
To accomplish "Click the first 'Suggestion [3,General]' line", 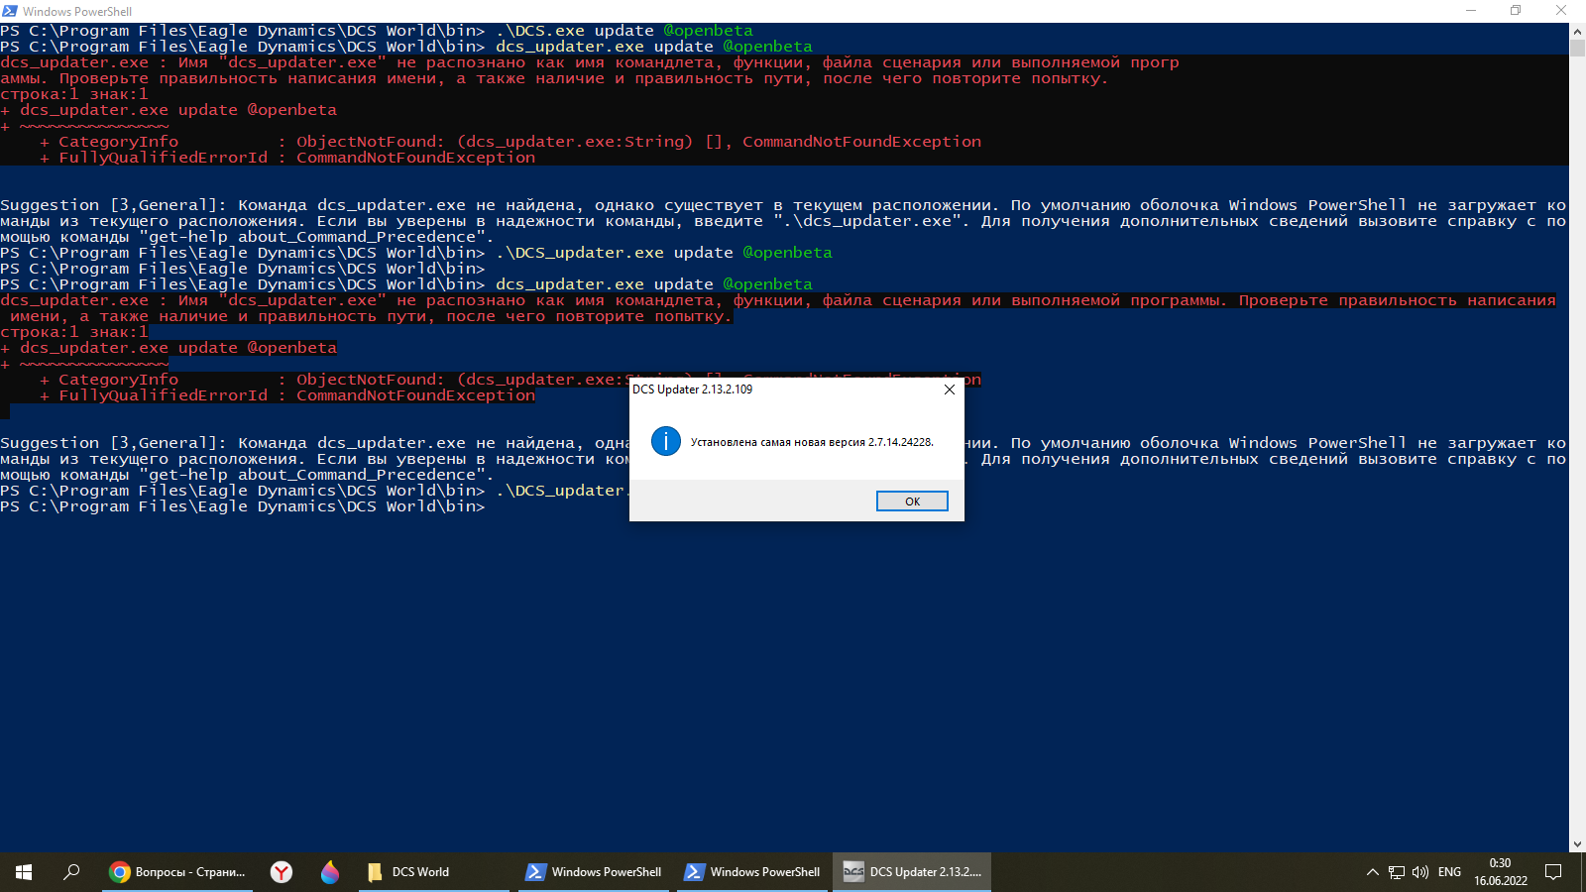I will pos(783,205).
